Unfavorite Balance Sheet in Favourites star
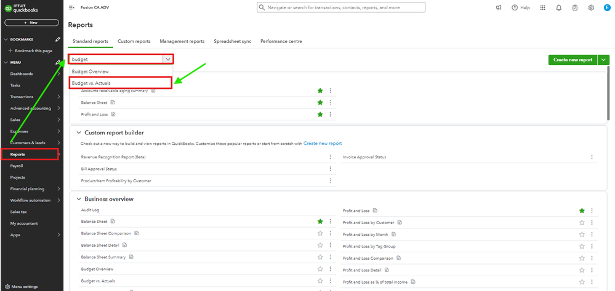The width and height of the screenshot is (615, 291). tap(320, 103)
